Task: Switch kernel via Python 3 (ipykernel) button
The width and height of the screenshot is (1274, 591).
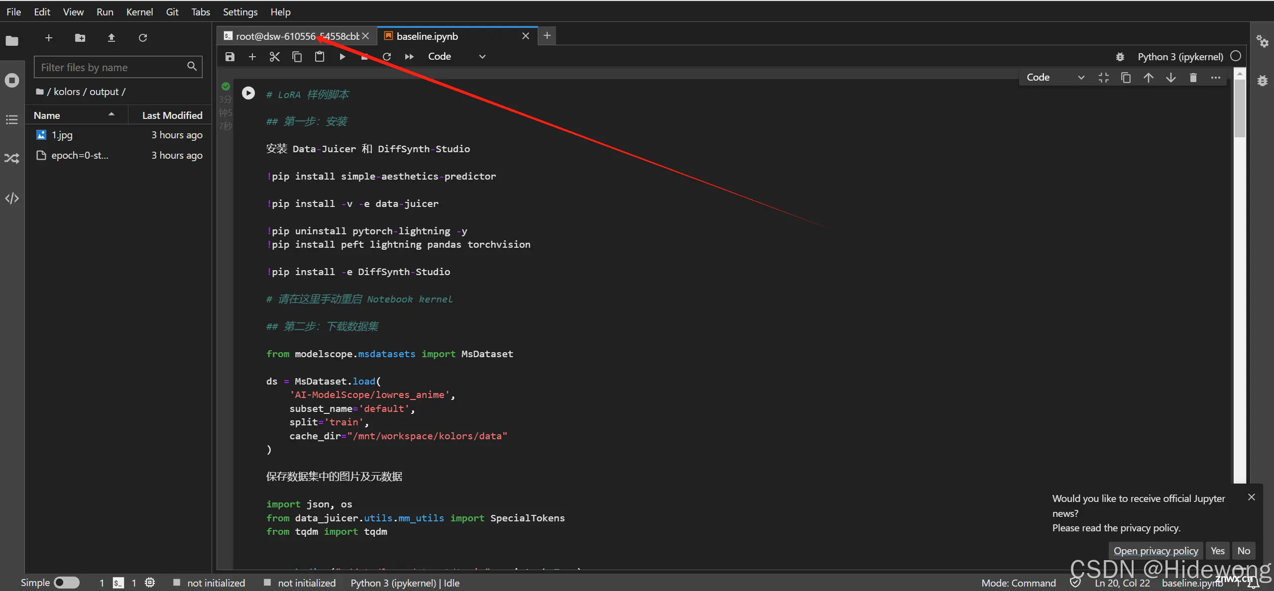Action: [1180, 57]
